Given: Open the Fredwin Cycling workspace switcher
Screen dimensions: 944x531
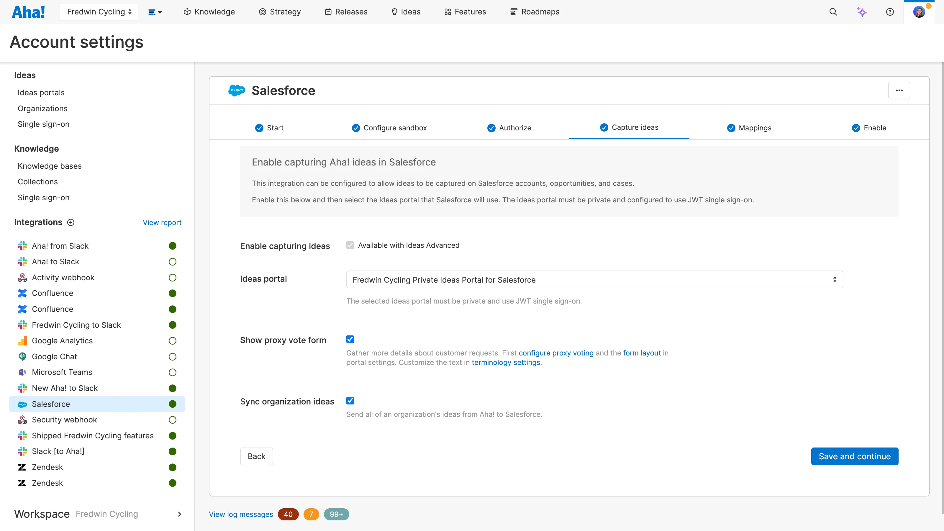Looking at the screenshot, I should pos(99,12).
